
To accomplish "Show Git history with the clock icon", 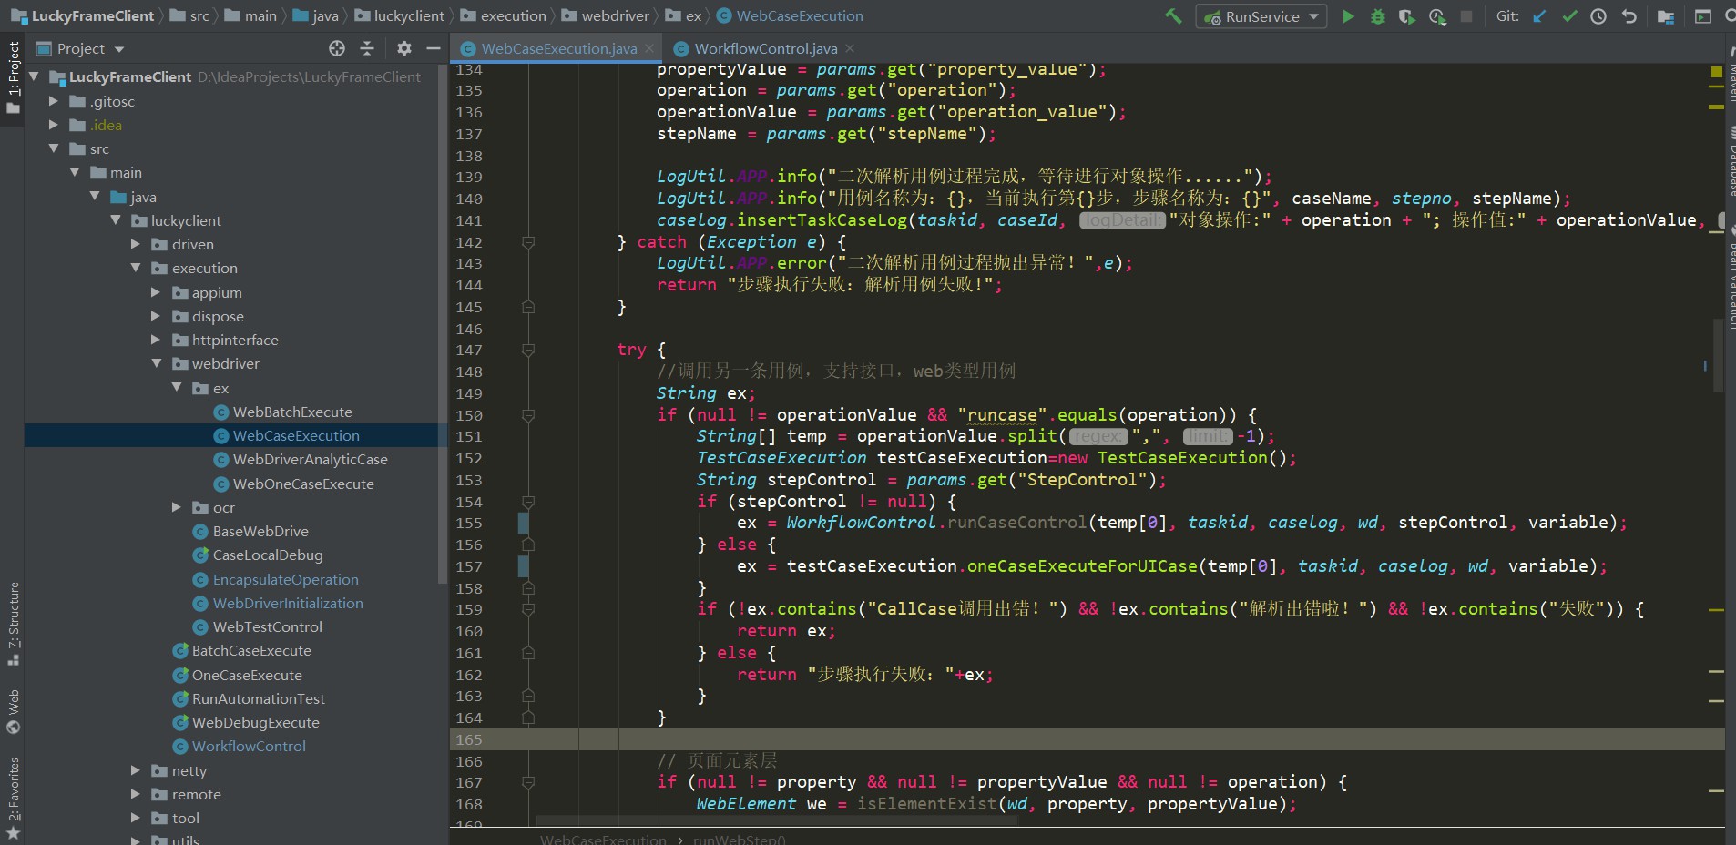I will [1598, 16].
